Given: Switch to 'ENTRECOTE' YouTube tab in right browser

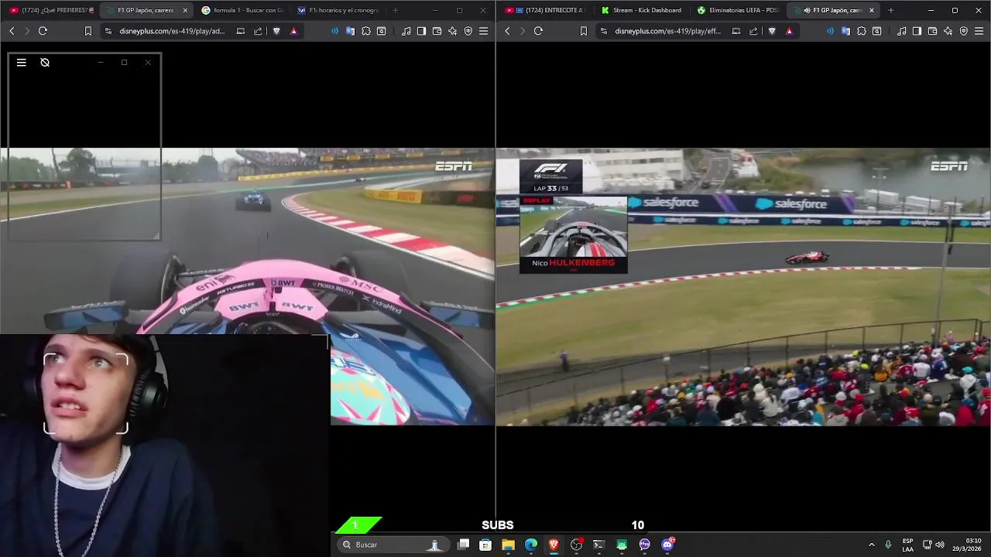Looking at the screenshot, I should coord(547,10).
